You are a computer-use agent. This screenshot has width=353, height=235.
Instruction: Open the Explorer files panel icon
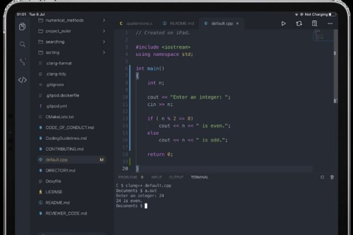[22, 26]
